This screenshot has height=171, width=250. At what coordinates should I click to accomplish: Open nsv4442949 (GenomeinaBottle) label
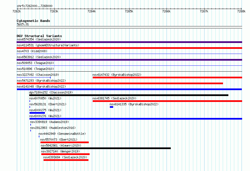(62, 134)
